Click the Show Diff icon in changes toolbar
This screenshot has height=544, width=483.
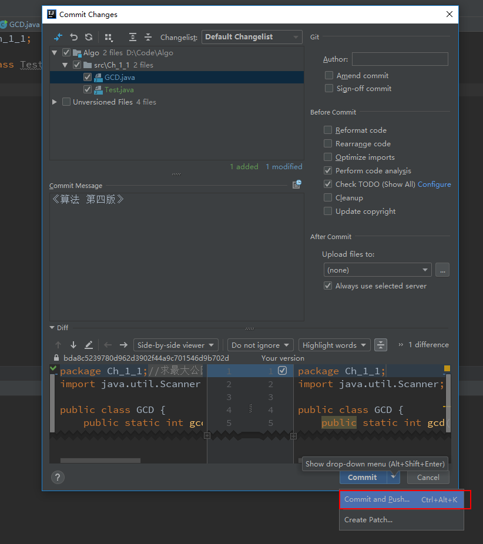pos(58,37)
